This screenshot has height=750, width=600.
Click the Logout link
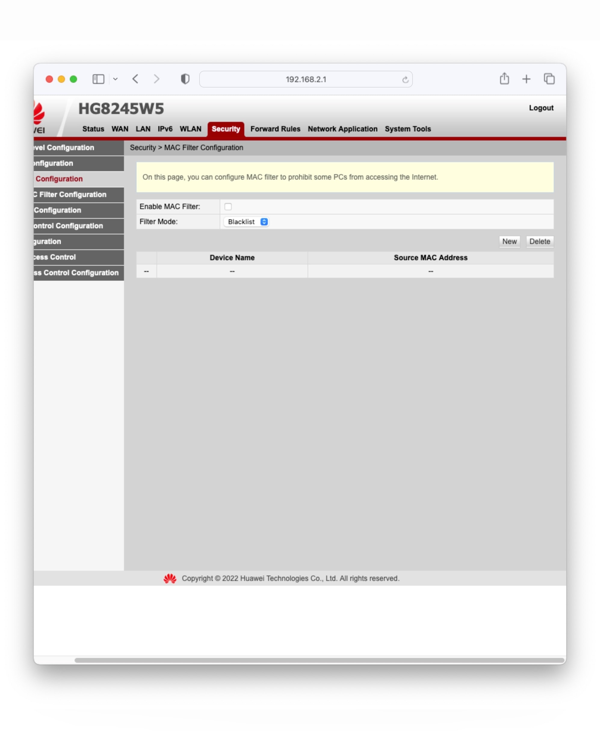(x=541, y=108)
